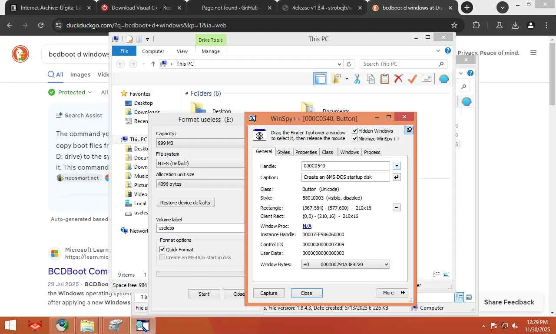The width and height of the screenshot is (556, 334).
Task: Toggle the Minimize WinSpy++ checkbox
Action: pyautogui.click(x=354, y=139)
